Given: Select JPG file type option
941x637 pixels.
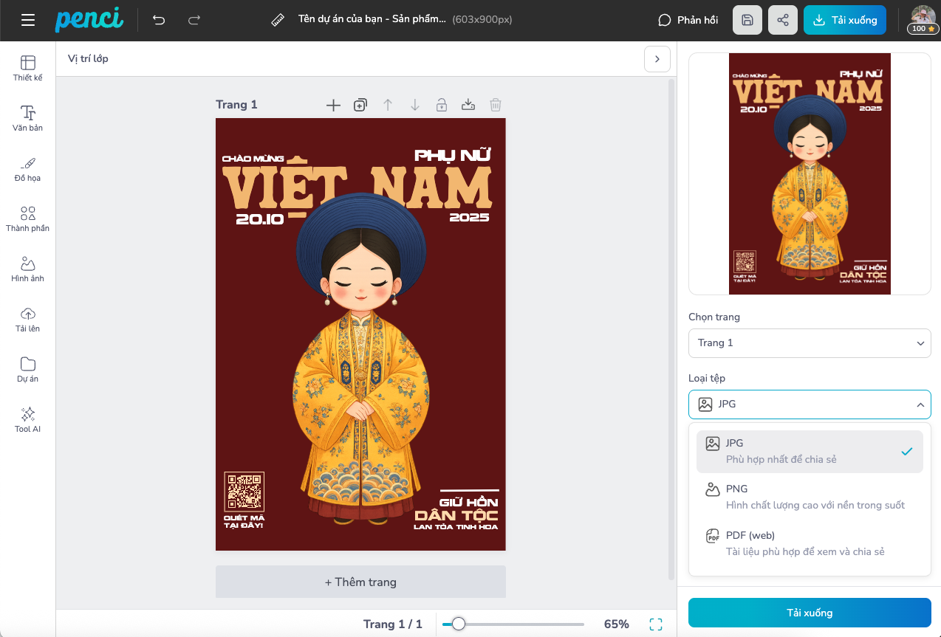Looking at the screenshot, I should 809,451.
